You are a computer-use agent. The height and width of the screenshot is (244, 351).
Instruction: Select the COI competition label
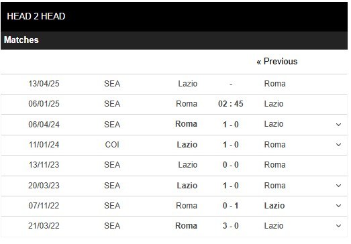point(112,145)
